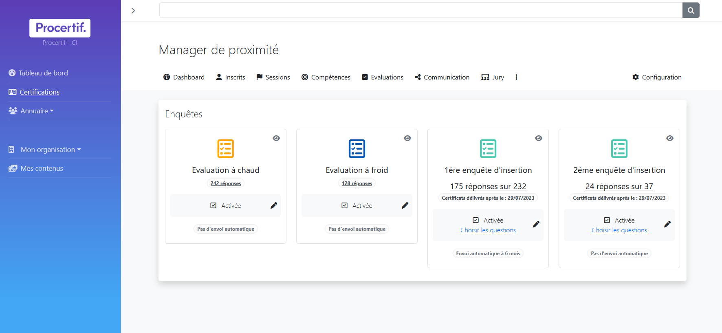Expand Mon organisation dropdown
The height and width of the screenshot is (333, 722).
(x=50, y=150)
